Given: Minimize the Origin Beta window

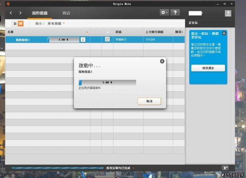Looking at the screenshot, I should (218, 4).
